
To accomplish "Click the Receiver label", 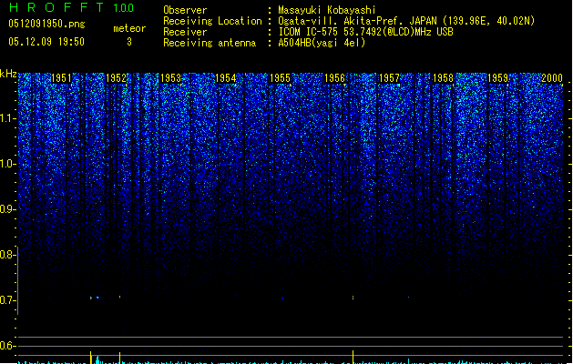I will pos(185,32).
